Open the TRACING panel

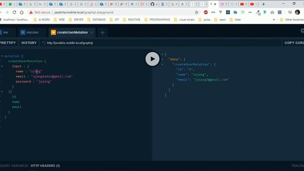(x=298, y=166)
